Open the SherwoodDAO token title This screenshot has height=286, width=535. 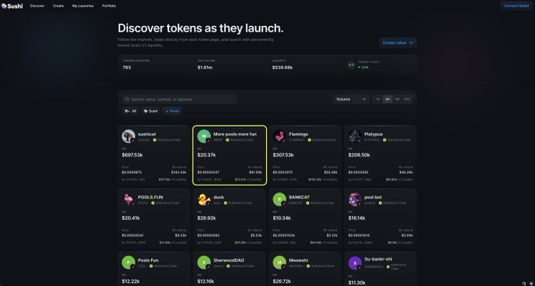click(x=229, y=260)
